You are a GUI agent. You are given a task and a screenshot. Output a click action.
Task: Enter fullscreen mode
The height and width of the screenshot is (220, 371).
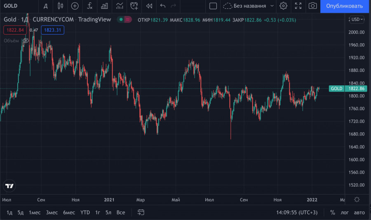tap(298, 6)
